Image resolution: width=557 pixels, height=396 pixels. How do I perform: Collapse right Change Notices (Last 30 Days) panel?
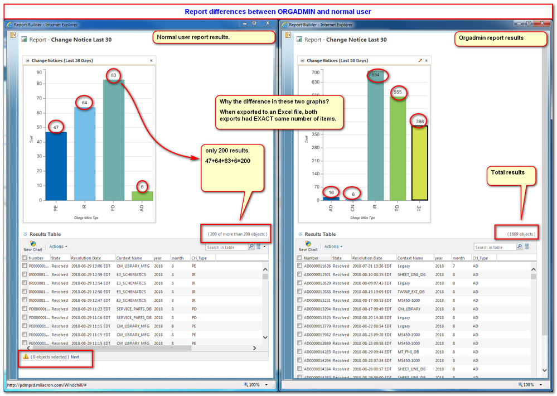coord(303,60)
